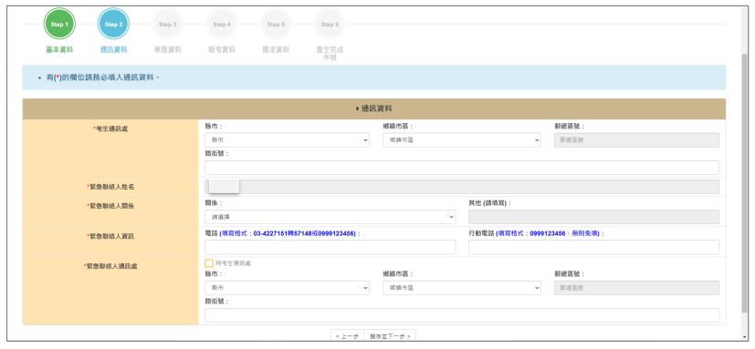Focus the 路街號 field under 考生通訊處
The width and height of the screenshot is (755, 349).
(462, 168)
